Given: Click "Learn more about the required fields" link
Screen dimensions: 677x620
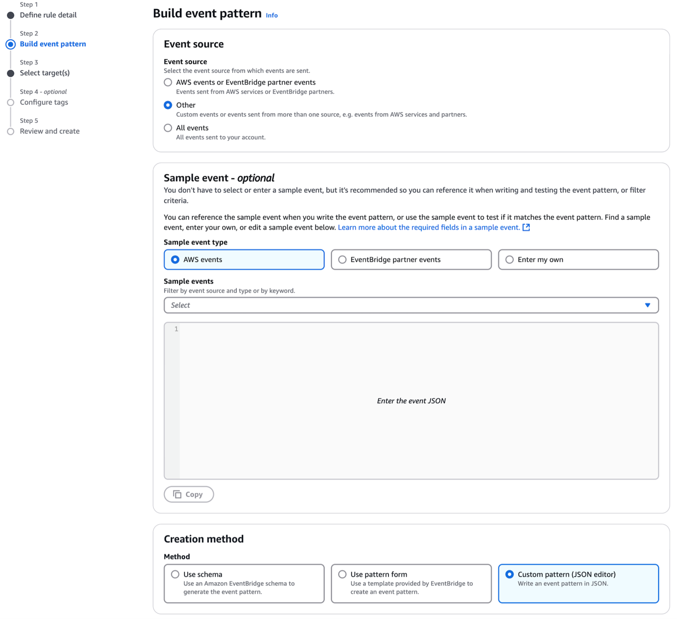Looking at the screenshot, I should tap(429, 227).
